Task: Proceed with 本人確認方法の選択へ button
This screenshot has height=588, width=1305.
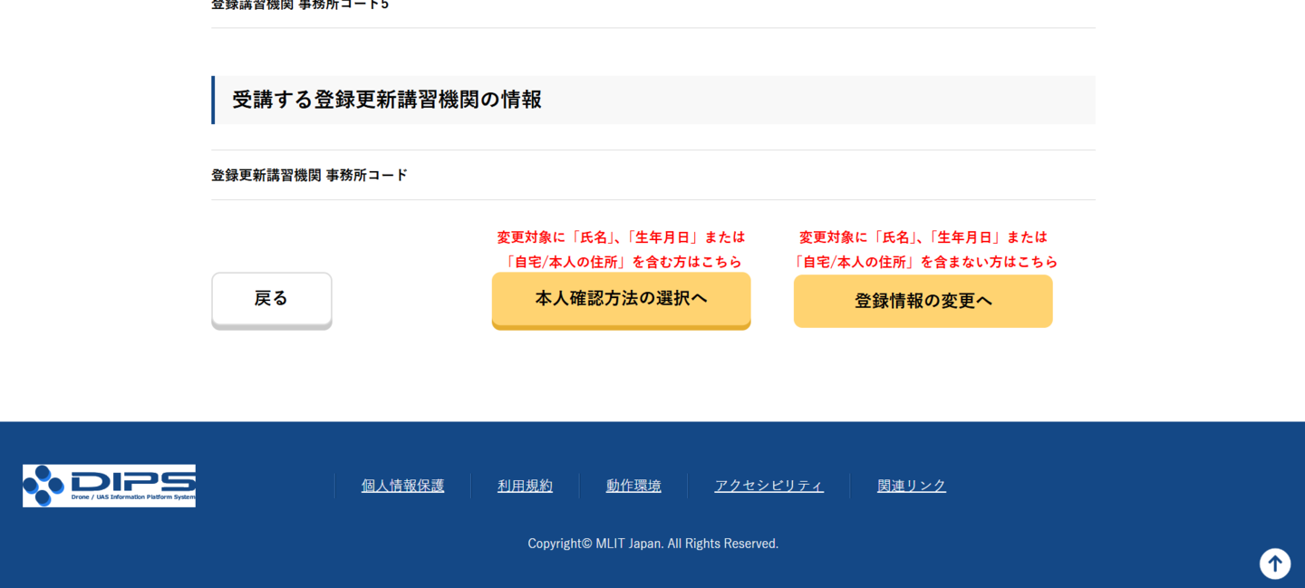Action: [x=621, y=299]
